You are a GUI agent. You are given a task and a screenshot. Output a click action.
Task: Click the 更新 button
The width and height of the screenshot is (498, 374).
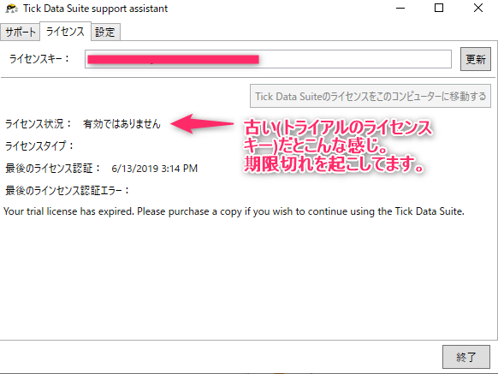pos(476,59)
